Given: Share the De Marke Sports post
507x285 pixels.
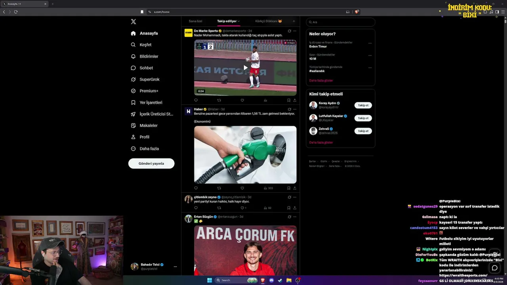Looking at the screenshot, I should coord(295,100).
